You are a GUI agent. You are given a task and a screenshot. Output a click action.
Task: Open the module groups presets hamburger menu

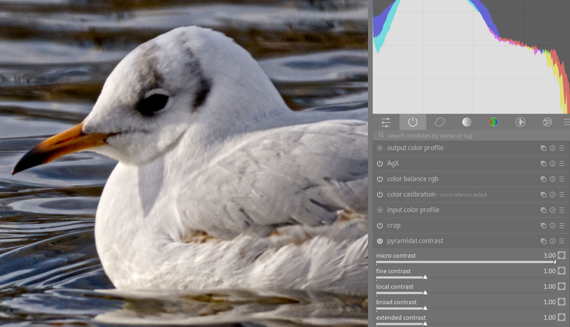click(x=566, y=122)
